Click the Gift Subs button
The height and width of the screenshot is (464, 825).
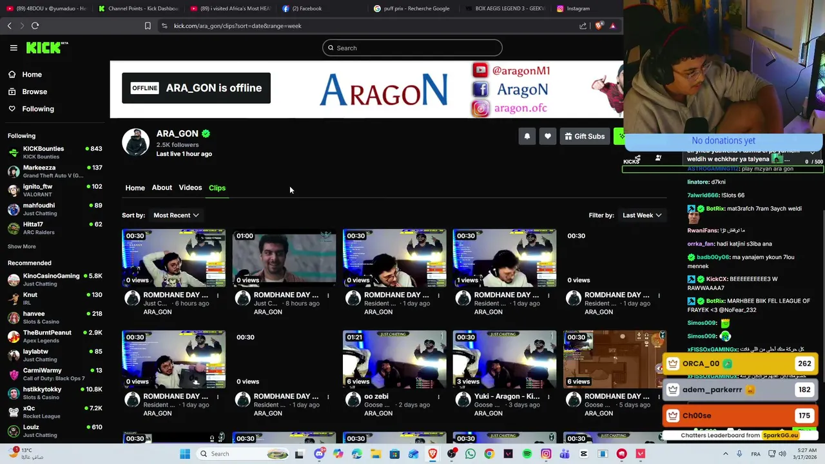coord(585,136)
